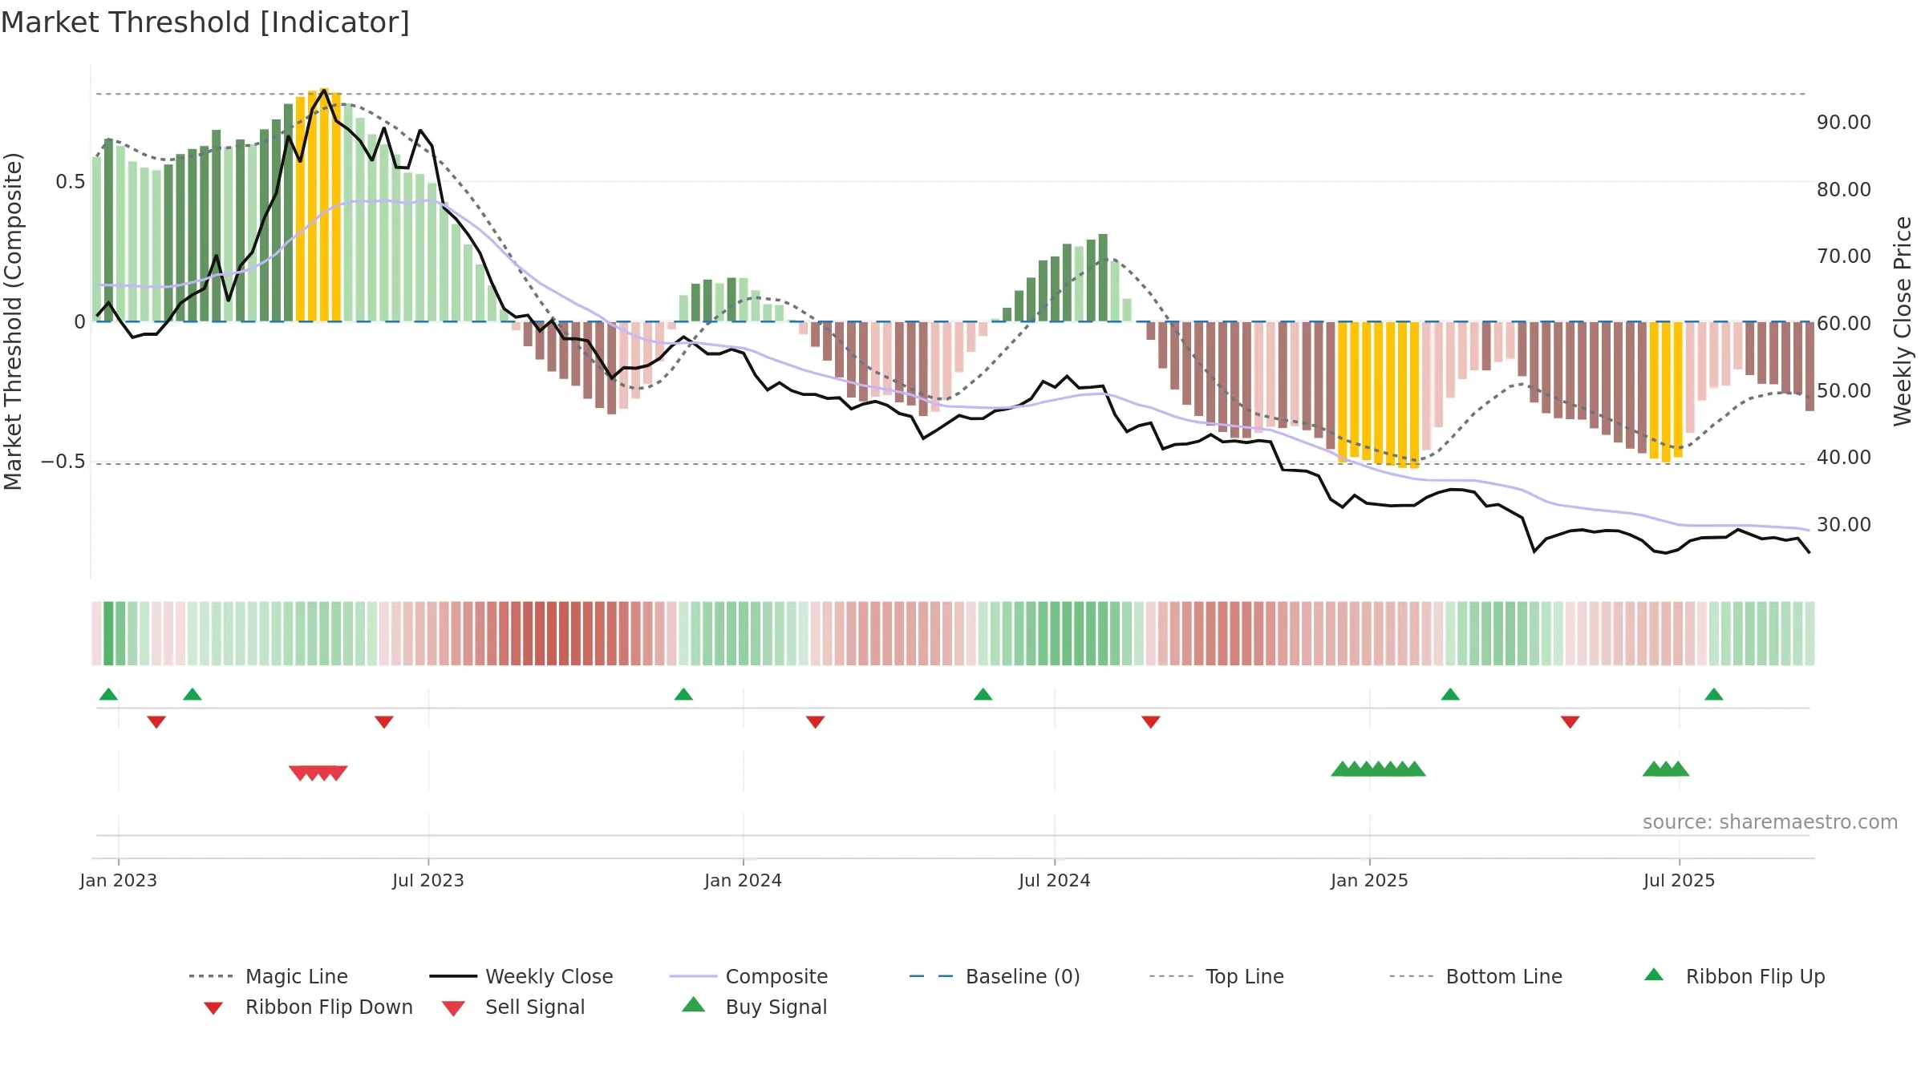Toggle the Magic Line legend entry
Screen dimensions: 1925x1082
click(x=268, y=976)
